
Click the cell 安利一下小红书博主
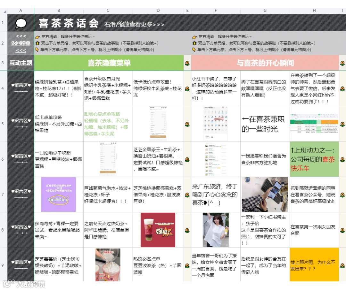(x=265, y=230)
